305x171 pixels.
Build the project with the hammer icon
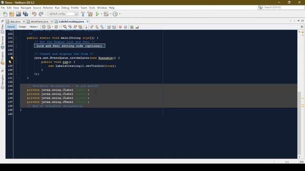click(x=83, y=14)
